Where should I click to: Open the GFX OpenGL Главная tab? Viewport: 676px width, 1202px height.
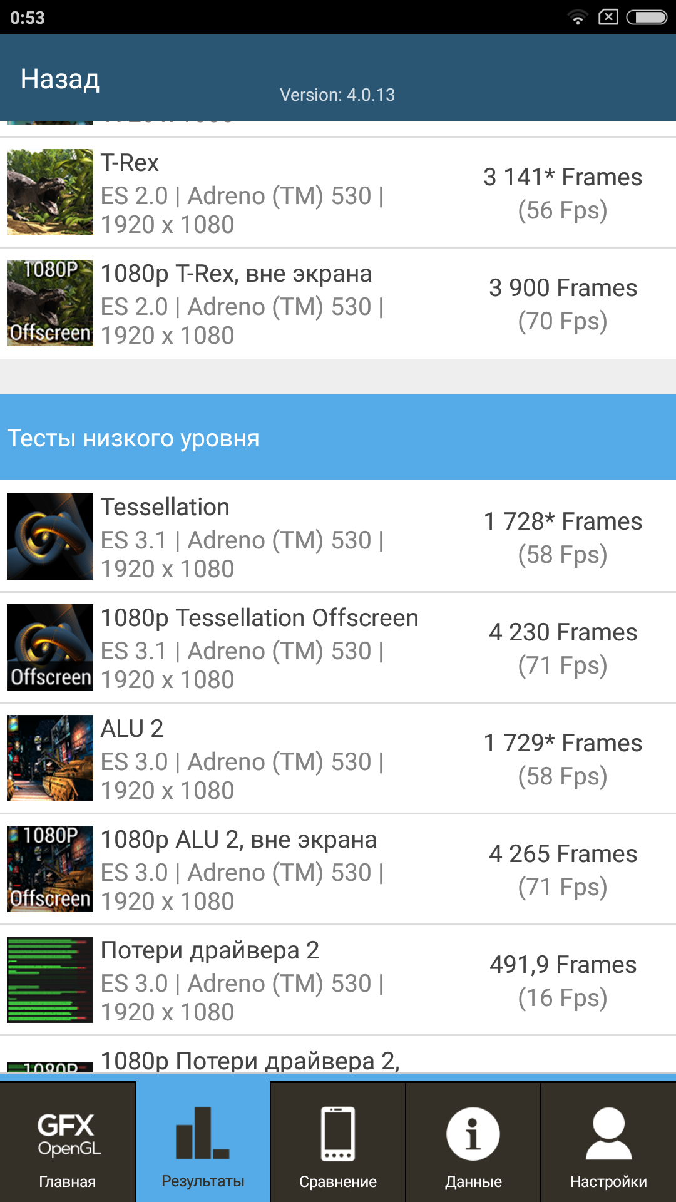[x=68, y=1142]
